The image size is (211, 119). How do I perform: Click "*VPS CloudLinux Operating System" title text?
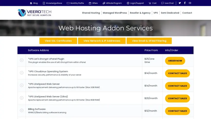48,71
